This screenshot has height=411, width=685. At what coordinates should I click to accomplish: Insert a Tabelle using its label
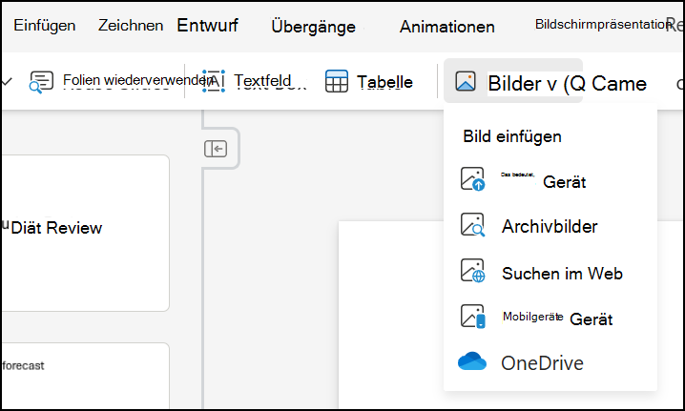coord(384,82)
